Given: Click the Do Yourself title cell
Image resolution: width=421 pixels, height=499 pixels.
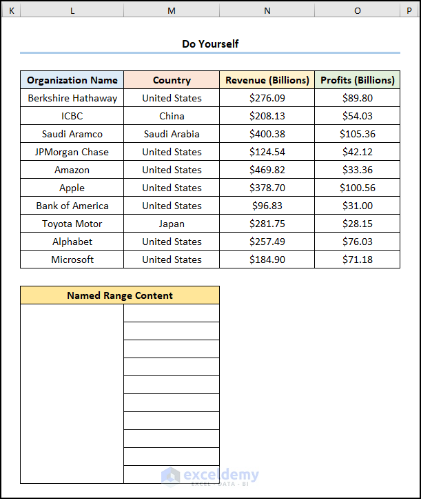Looking at the screenshot, I should (x=210, y=43).
